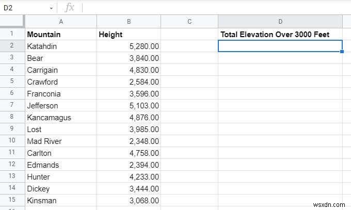Select column D header
Image resolution: width=351 pixels, height=210 pixels.
[280, 22]
